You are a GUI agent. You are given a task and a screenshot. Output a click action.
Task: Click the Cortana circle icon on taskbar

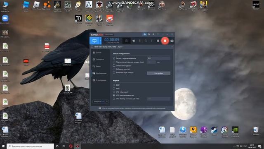coord(57,146)
